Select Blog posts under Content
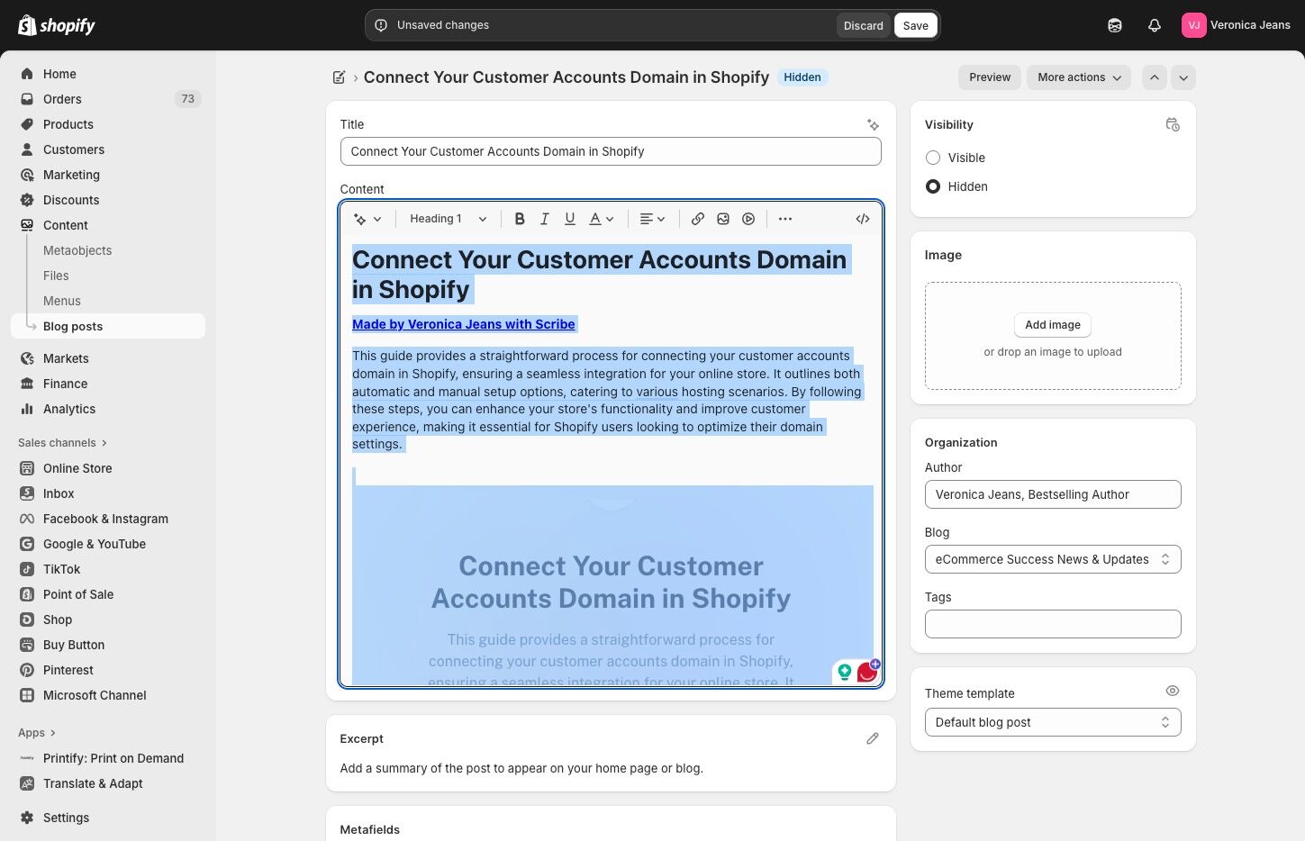Viewport: 1305px width, 841px height. point(108,326)
